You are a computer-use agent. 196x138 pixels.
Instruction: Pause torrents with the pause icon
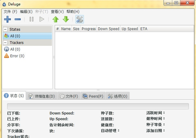(x=32, y=19)
